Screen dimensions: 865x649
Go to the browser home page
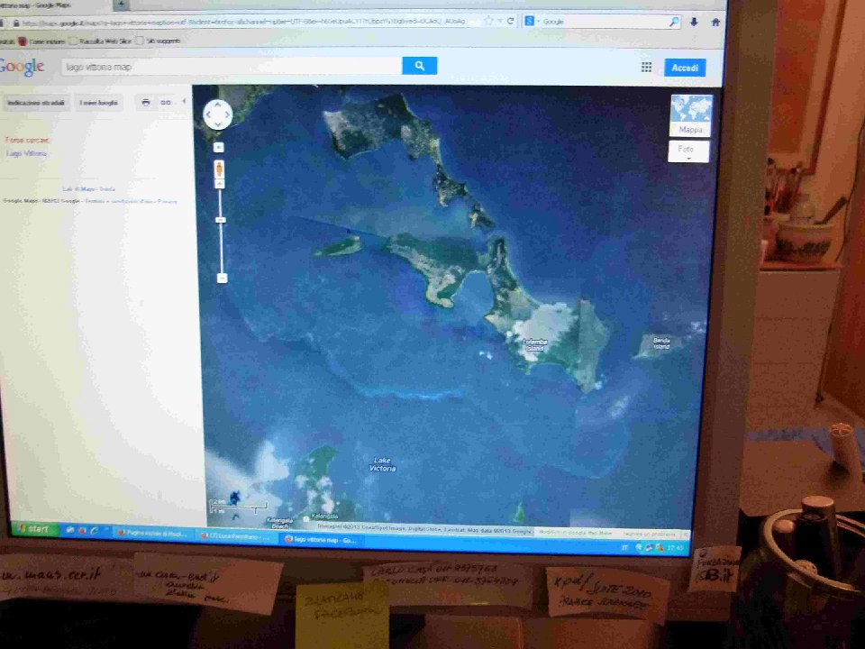point(715,22)
